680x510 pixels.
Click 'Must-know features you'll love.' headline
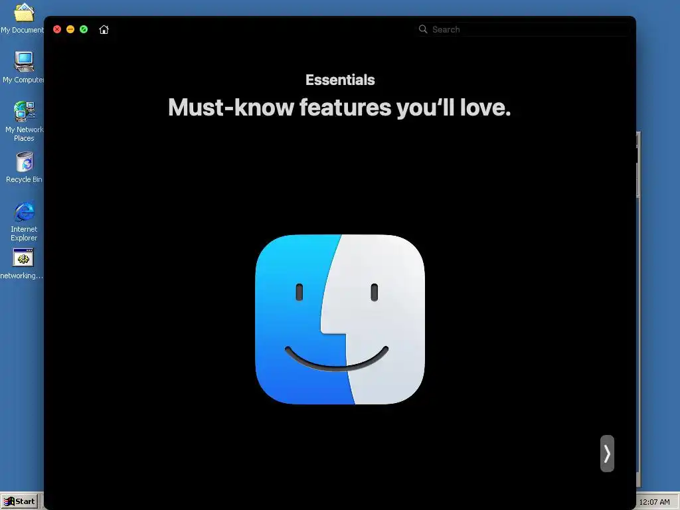tap(339, 107)
